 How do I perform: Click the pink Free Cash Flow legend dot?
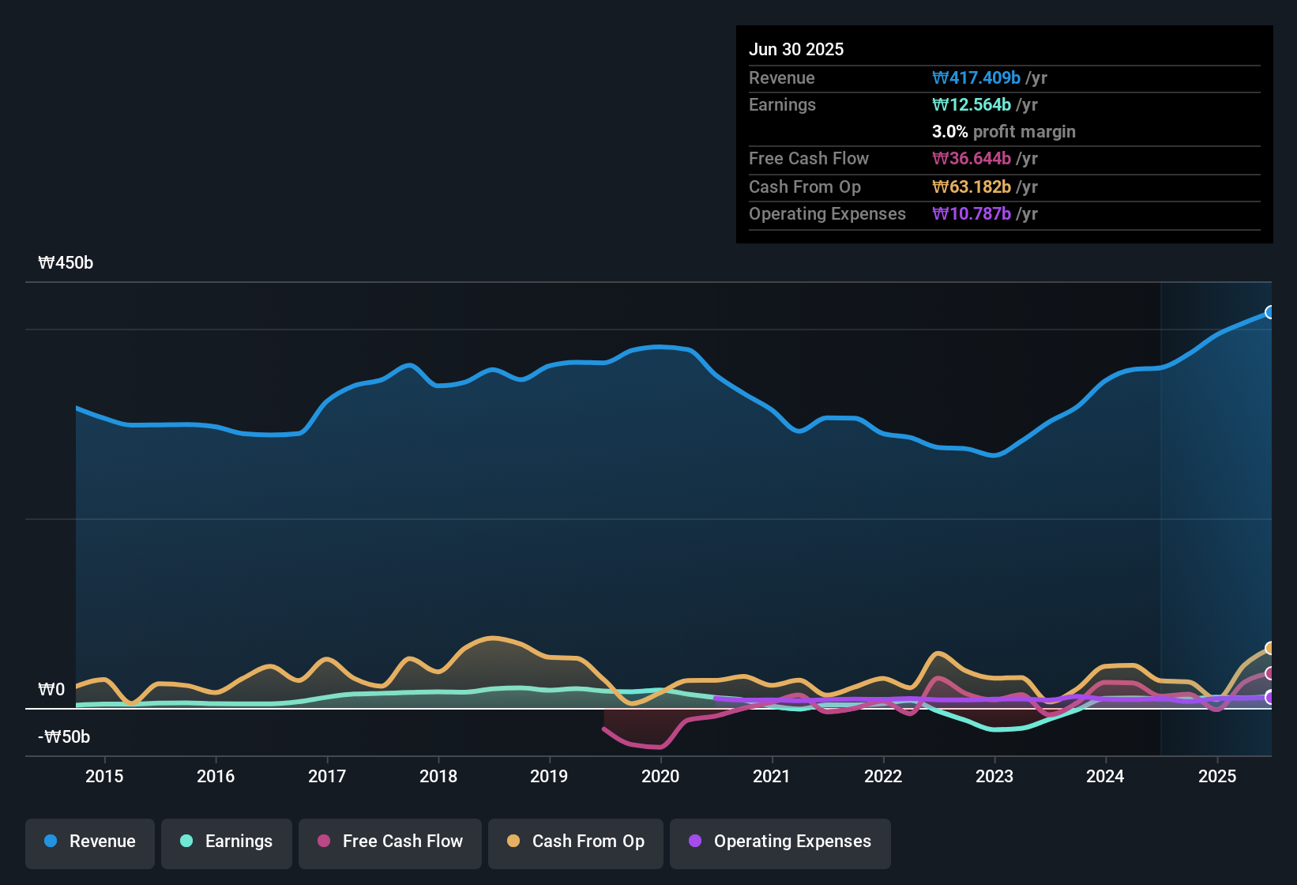[x=323, y=842]
